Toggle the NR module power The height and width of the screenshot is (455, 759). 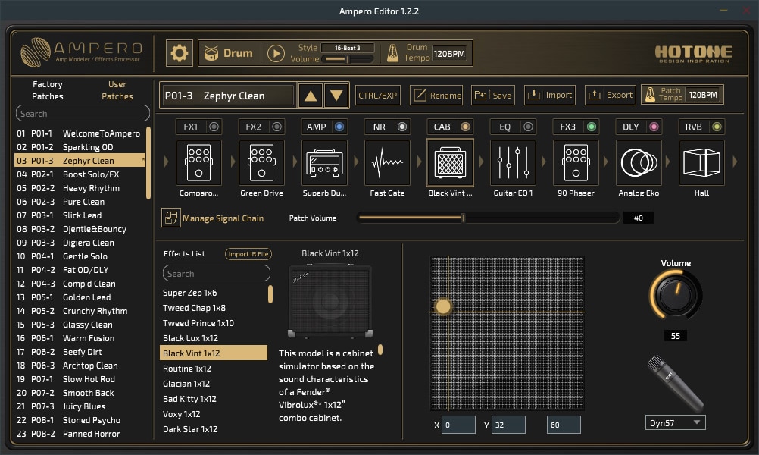(x=402, y=127)
